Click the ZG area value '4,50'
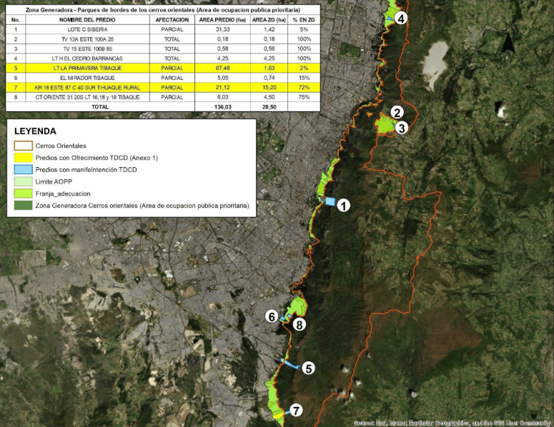 tap(269, 97)
